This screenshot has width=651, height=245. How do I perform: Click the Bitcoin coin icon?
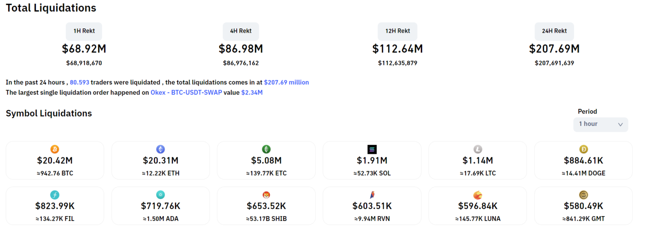[x=55, y=149]
